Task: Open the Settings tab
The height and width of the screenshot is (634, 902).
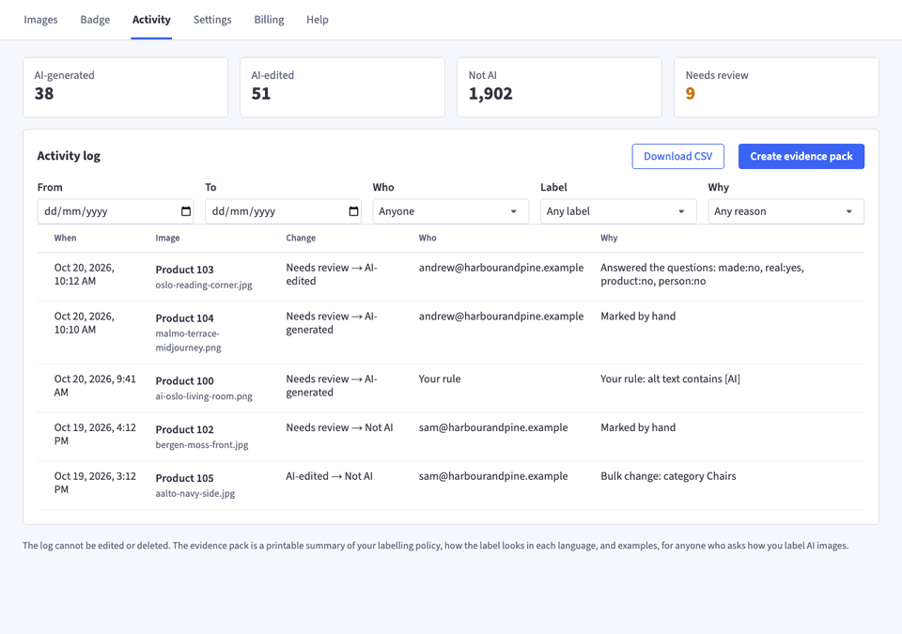Action: click(x=212, y=20)
